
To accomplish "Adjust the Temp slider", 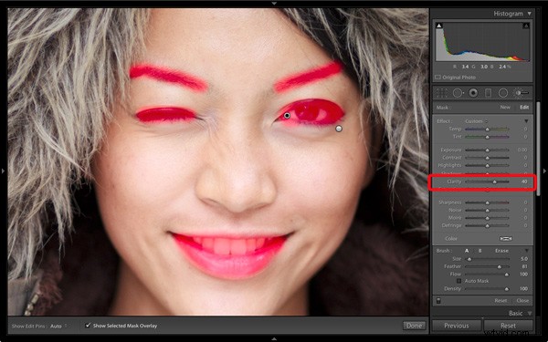I will (x=487, y=130).
